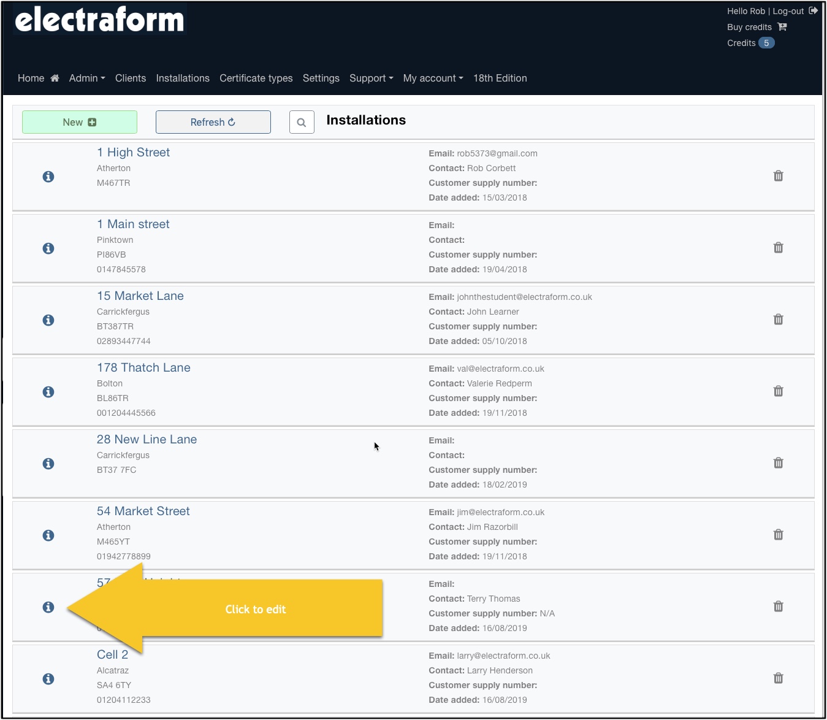Viewport: 827px width, 720px height.
Task: Open info for 1 High Street installation
Action: point(48,177)
